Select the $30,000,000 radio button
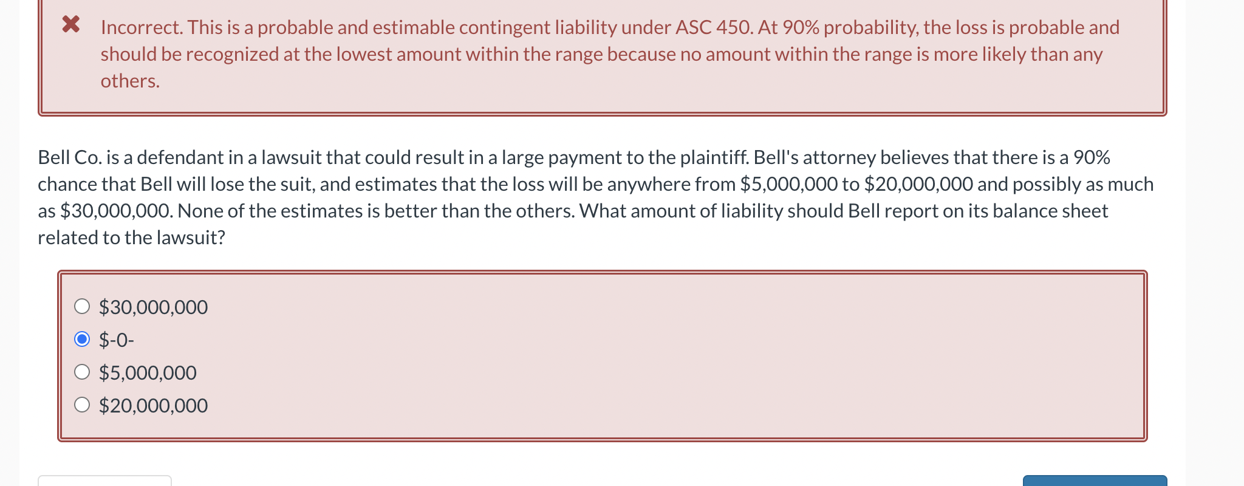1244x486 pixels. pyautogui.click(x=83, y=307)
